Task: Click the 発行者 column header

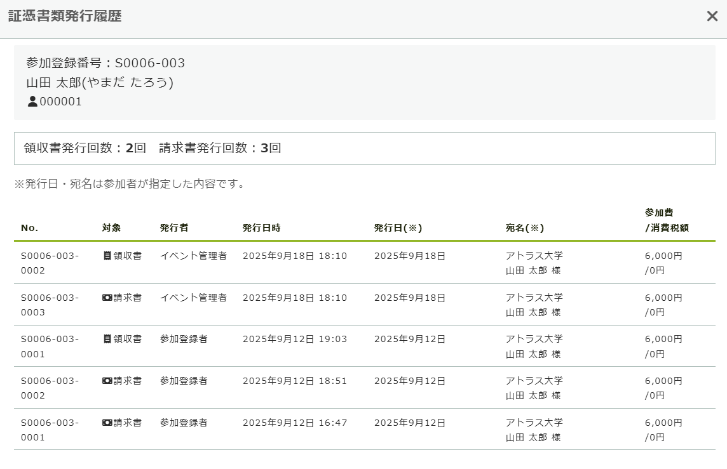Action: [x=174, y=228]
